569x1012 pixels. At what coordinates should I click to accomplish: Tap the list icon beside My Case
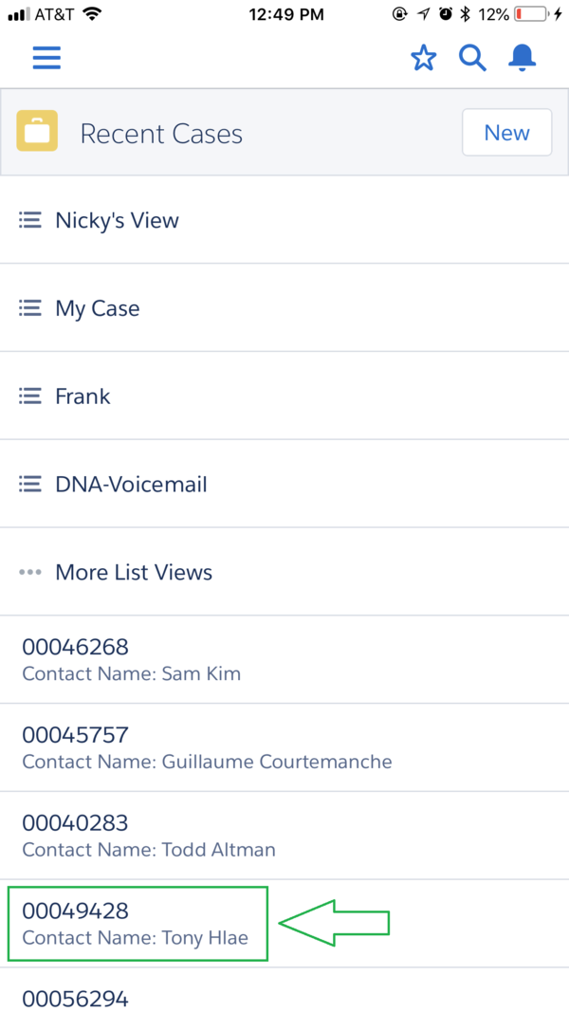coord(30,308)
